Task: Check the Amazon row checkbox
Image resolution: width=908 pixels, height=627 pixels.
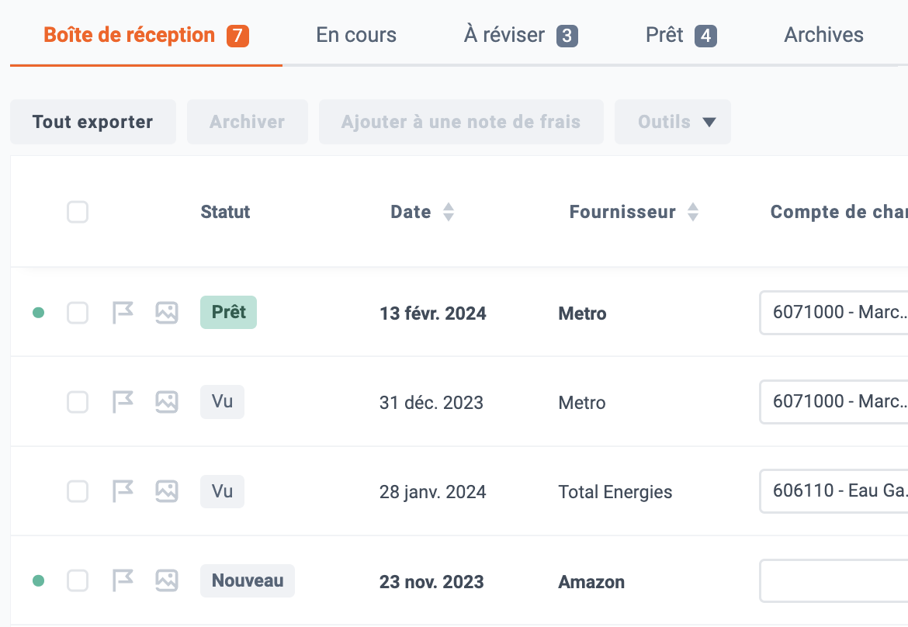Action: point(78,580)
